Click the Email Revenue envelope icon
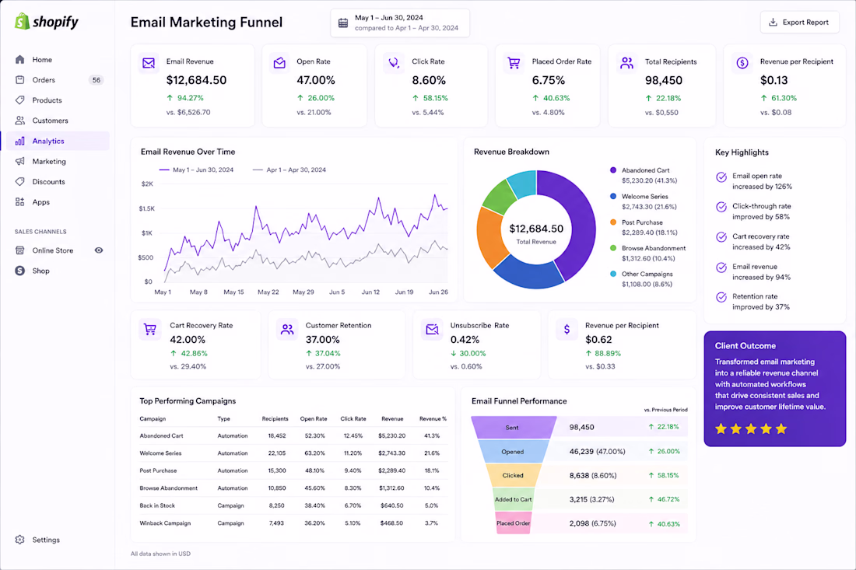Screen dimensions: 856x570 pyautogui.click(x=149, y=63)
